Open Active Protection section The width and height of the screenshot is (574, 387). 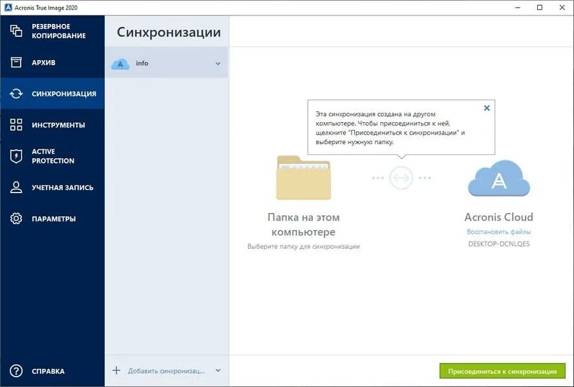coord(52,156)
